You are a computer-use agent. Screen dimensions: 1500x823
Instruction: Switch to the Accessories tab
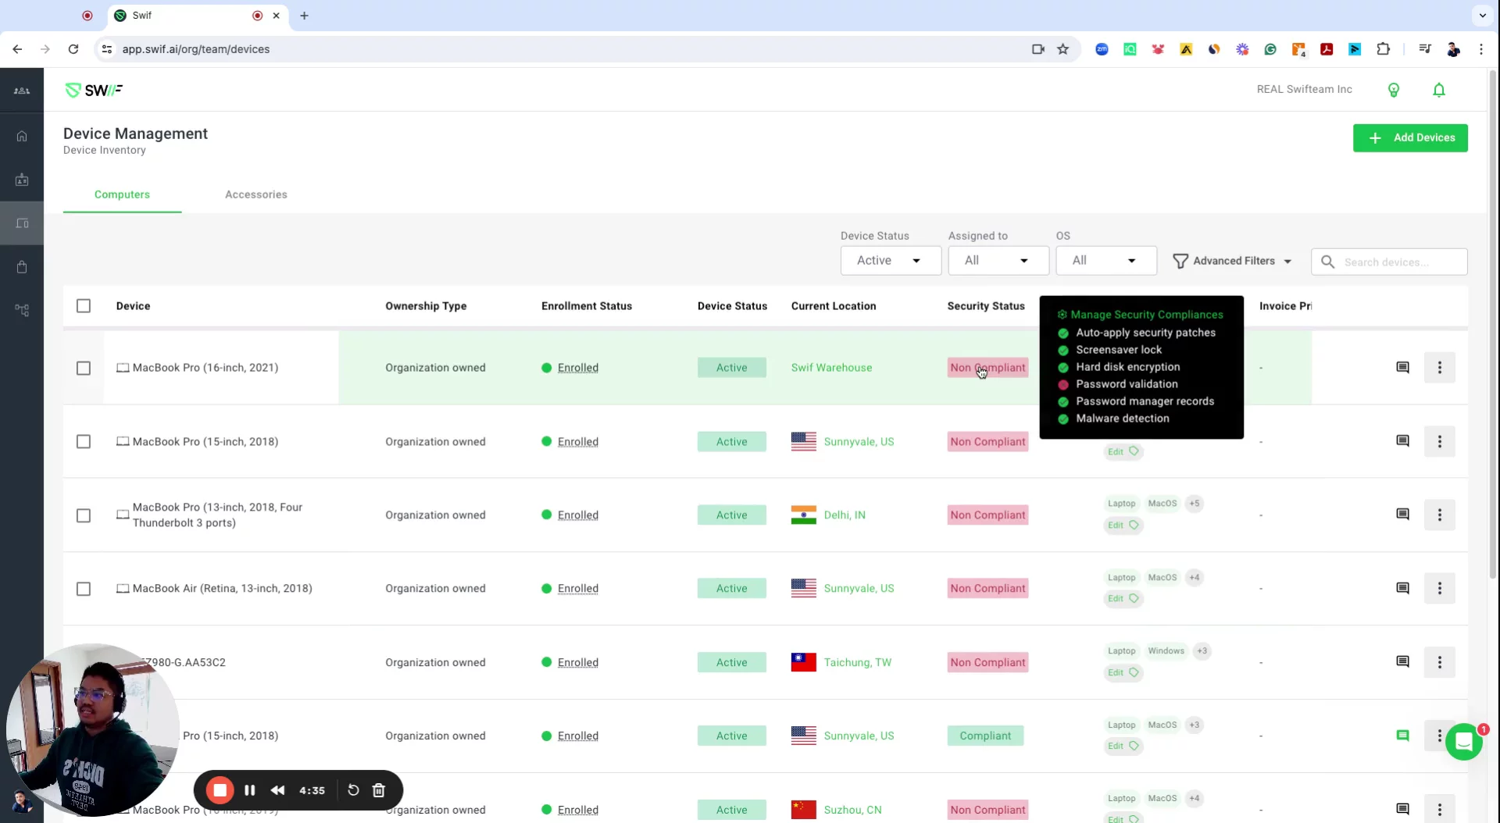tap(255, 194)
